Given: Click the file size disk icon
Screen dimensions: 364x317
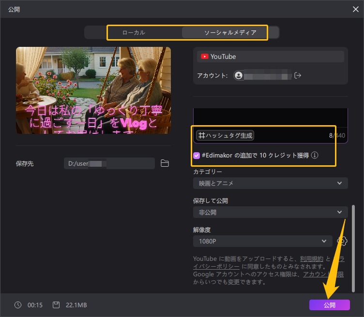Looking at the screenshot, I should (x=56, y=305).
